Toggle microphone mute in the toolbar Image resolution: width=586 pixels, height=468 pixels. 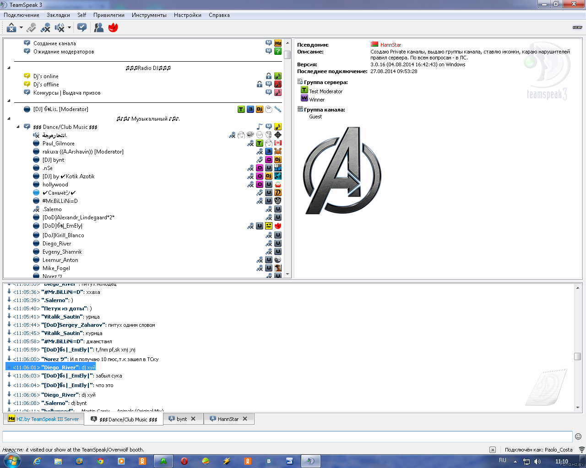(45, 28)
